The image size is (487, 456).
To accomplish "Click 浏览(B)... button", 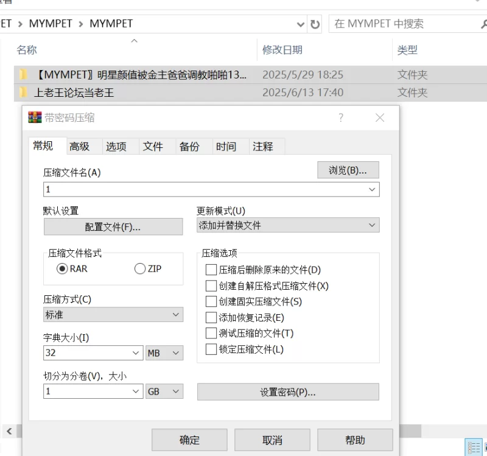I will point(348,170).
